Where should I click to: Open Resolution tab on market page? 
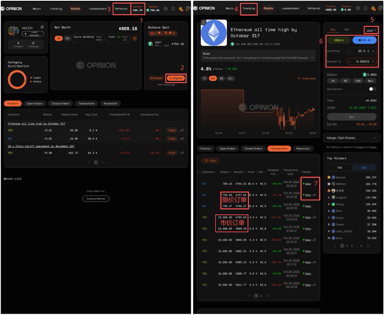(303, 148)
